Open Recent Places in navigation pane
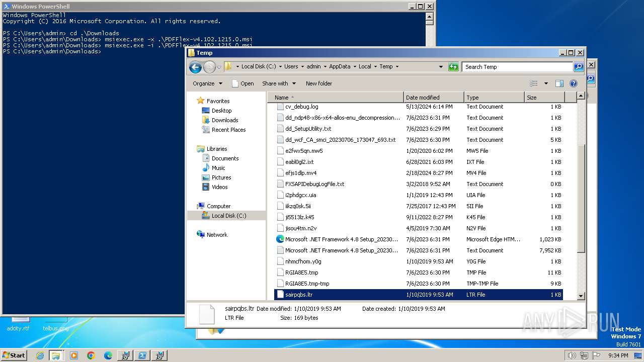 point(228,130)
